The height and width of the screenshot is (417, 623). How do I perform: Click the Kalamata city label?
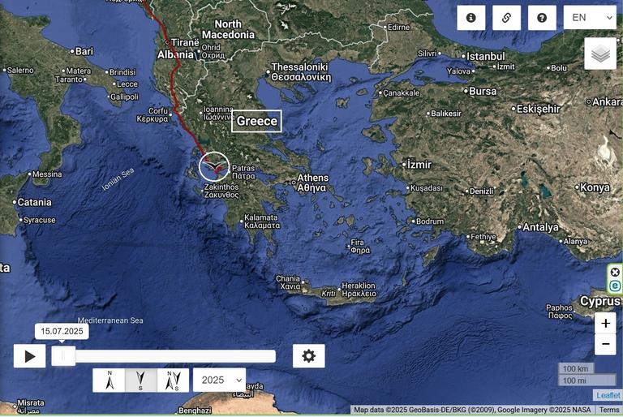point(262,221)
